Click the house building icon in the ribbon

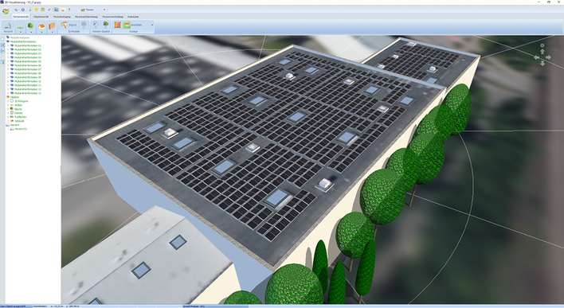(x=41, y=26)
